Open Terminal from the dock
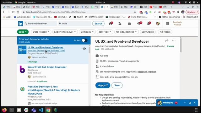This screenshot has height=113, width=201. [12, 110]
